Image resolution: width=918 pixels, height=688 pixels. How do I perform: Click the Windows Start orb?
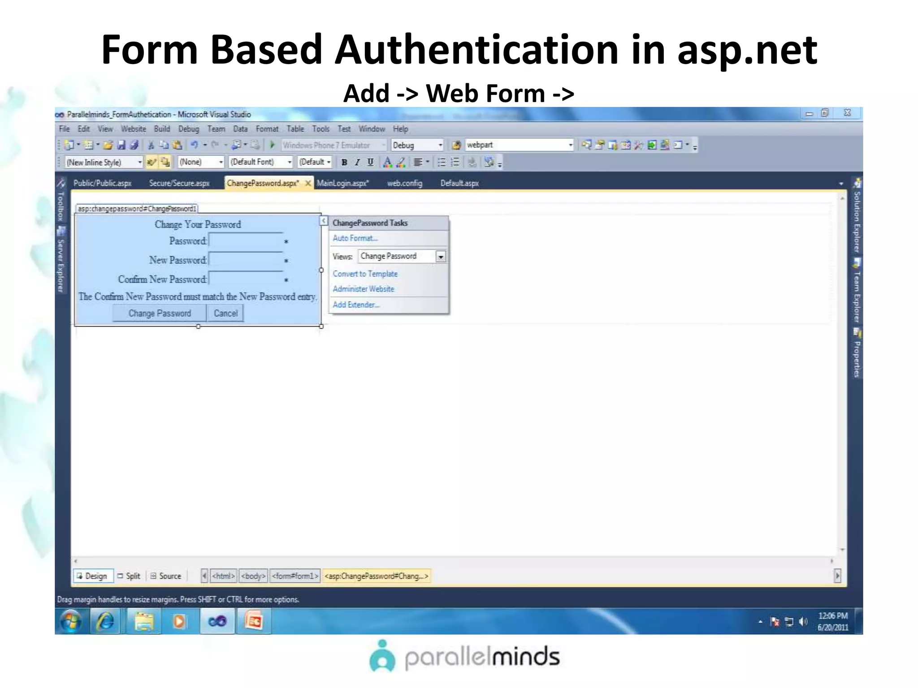coord(71,621)
